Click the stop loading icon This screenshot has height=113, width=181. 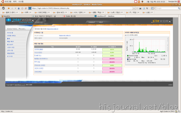tap(22, 8)
